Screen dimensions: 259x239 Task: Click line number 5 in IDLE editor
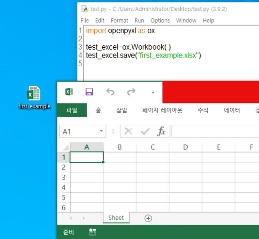coord(80,63)
